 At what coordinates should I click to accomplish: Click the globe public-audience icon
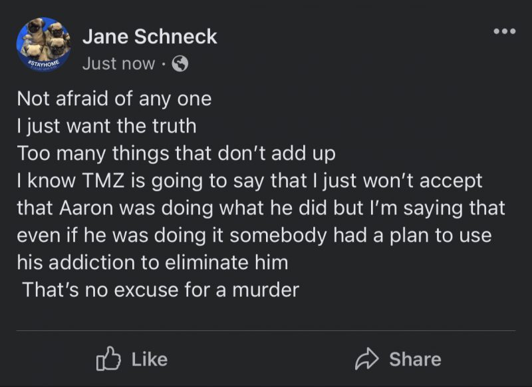180,64
